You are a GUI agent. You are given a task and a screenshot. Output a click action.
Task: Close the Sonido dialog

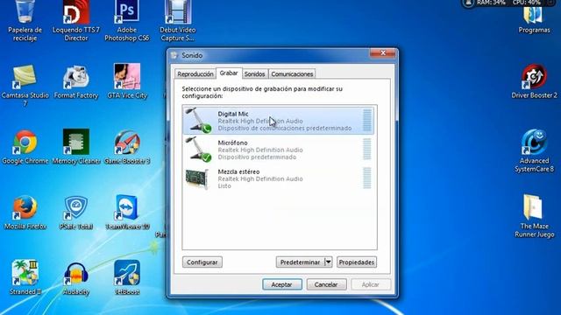(x=383, y=53)
